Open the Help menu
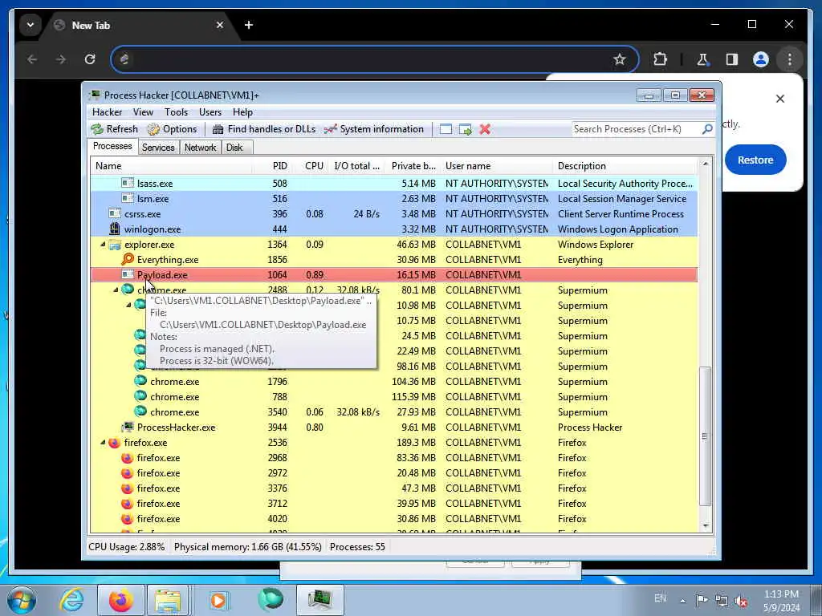Image resolution: width=822 pixels, height=616 pixels. (242, 112)
